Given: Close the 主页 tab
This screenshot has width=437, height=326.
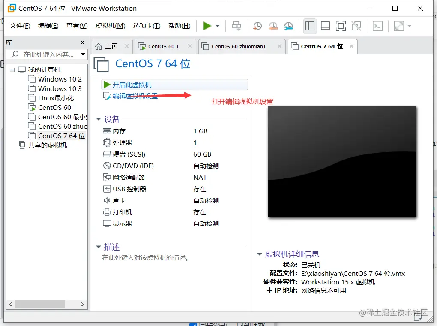Looking at the screenshot, I should [126, 46].
